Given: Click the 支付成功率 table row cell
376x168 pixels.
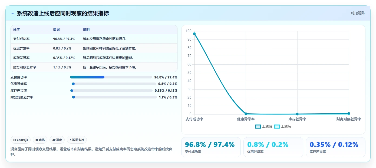Looking at the screenshot, I should (x=21, y=39).
